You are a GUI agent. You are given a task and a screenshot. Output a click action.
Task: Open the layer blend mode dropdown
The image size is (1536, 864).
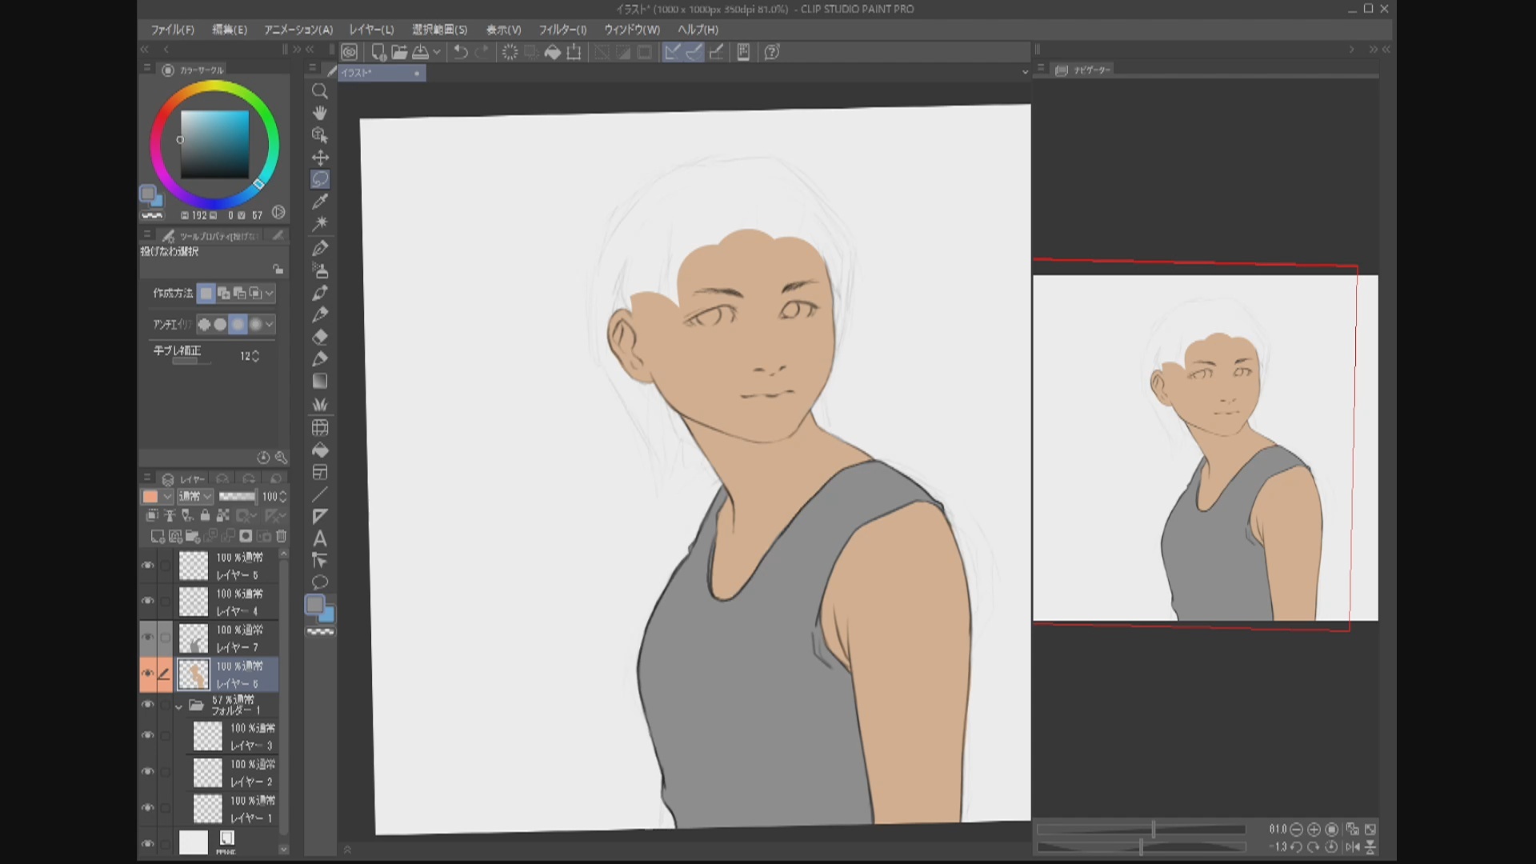(194, 496)
